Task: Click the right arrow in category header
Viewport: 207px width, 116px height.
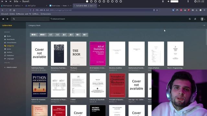Action: click(204, 25)
